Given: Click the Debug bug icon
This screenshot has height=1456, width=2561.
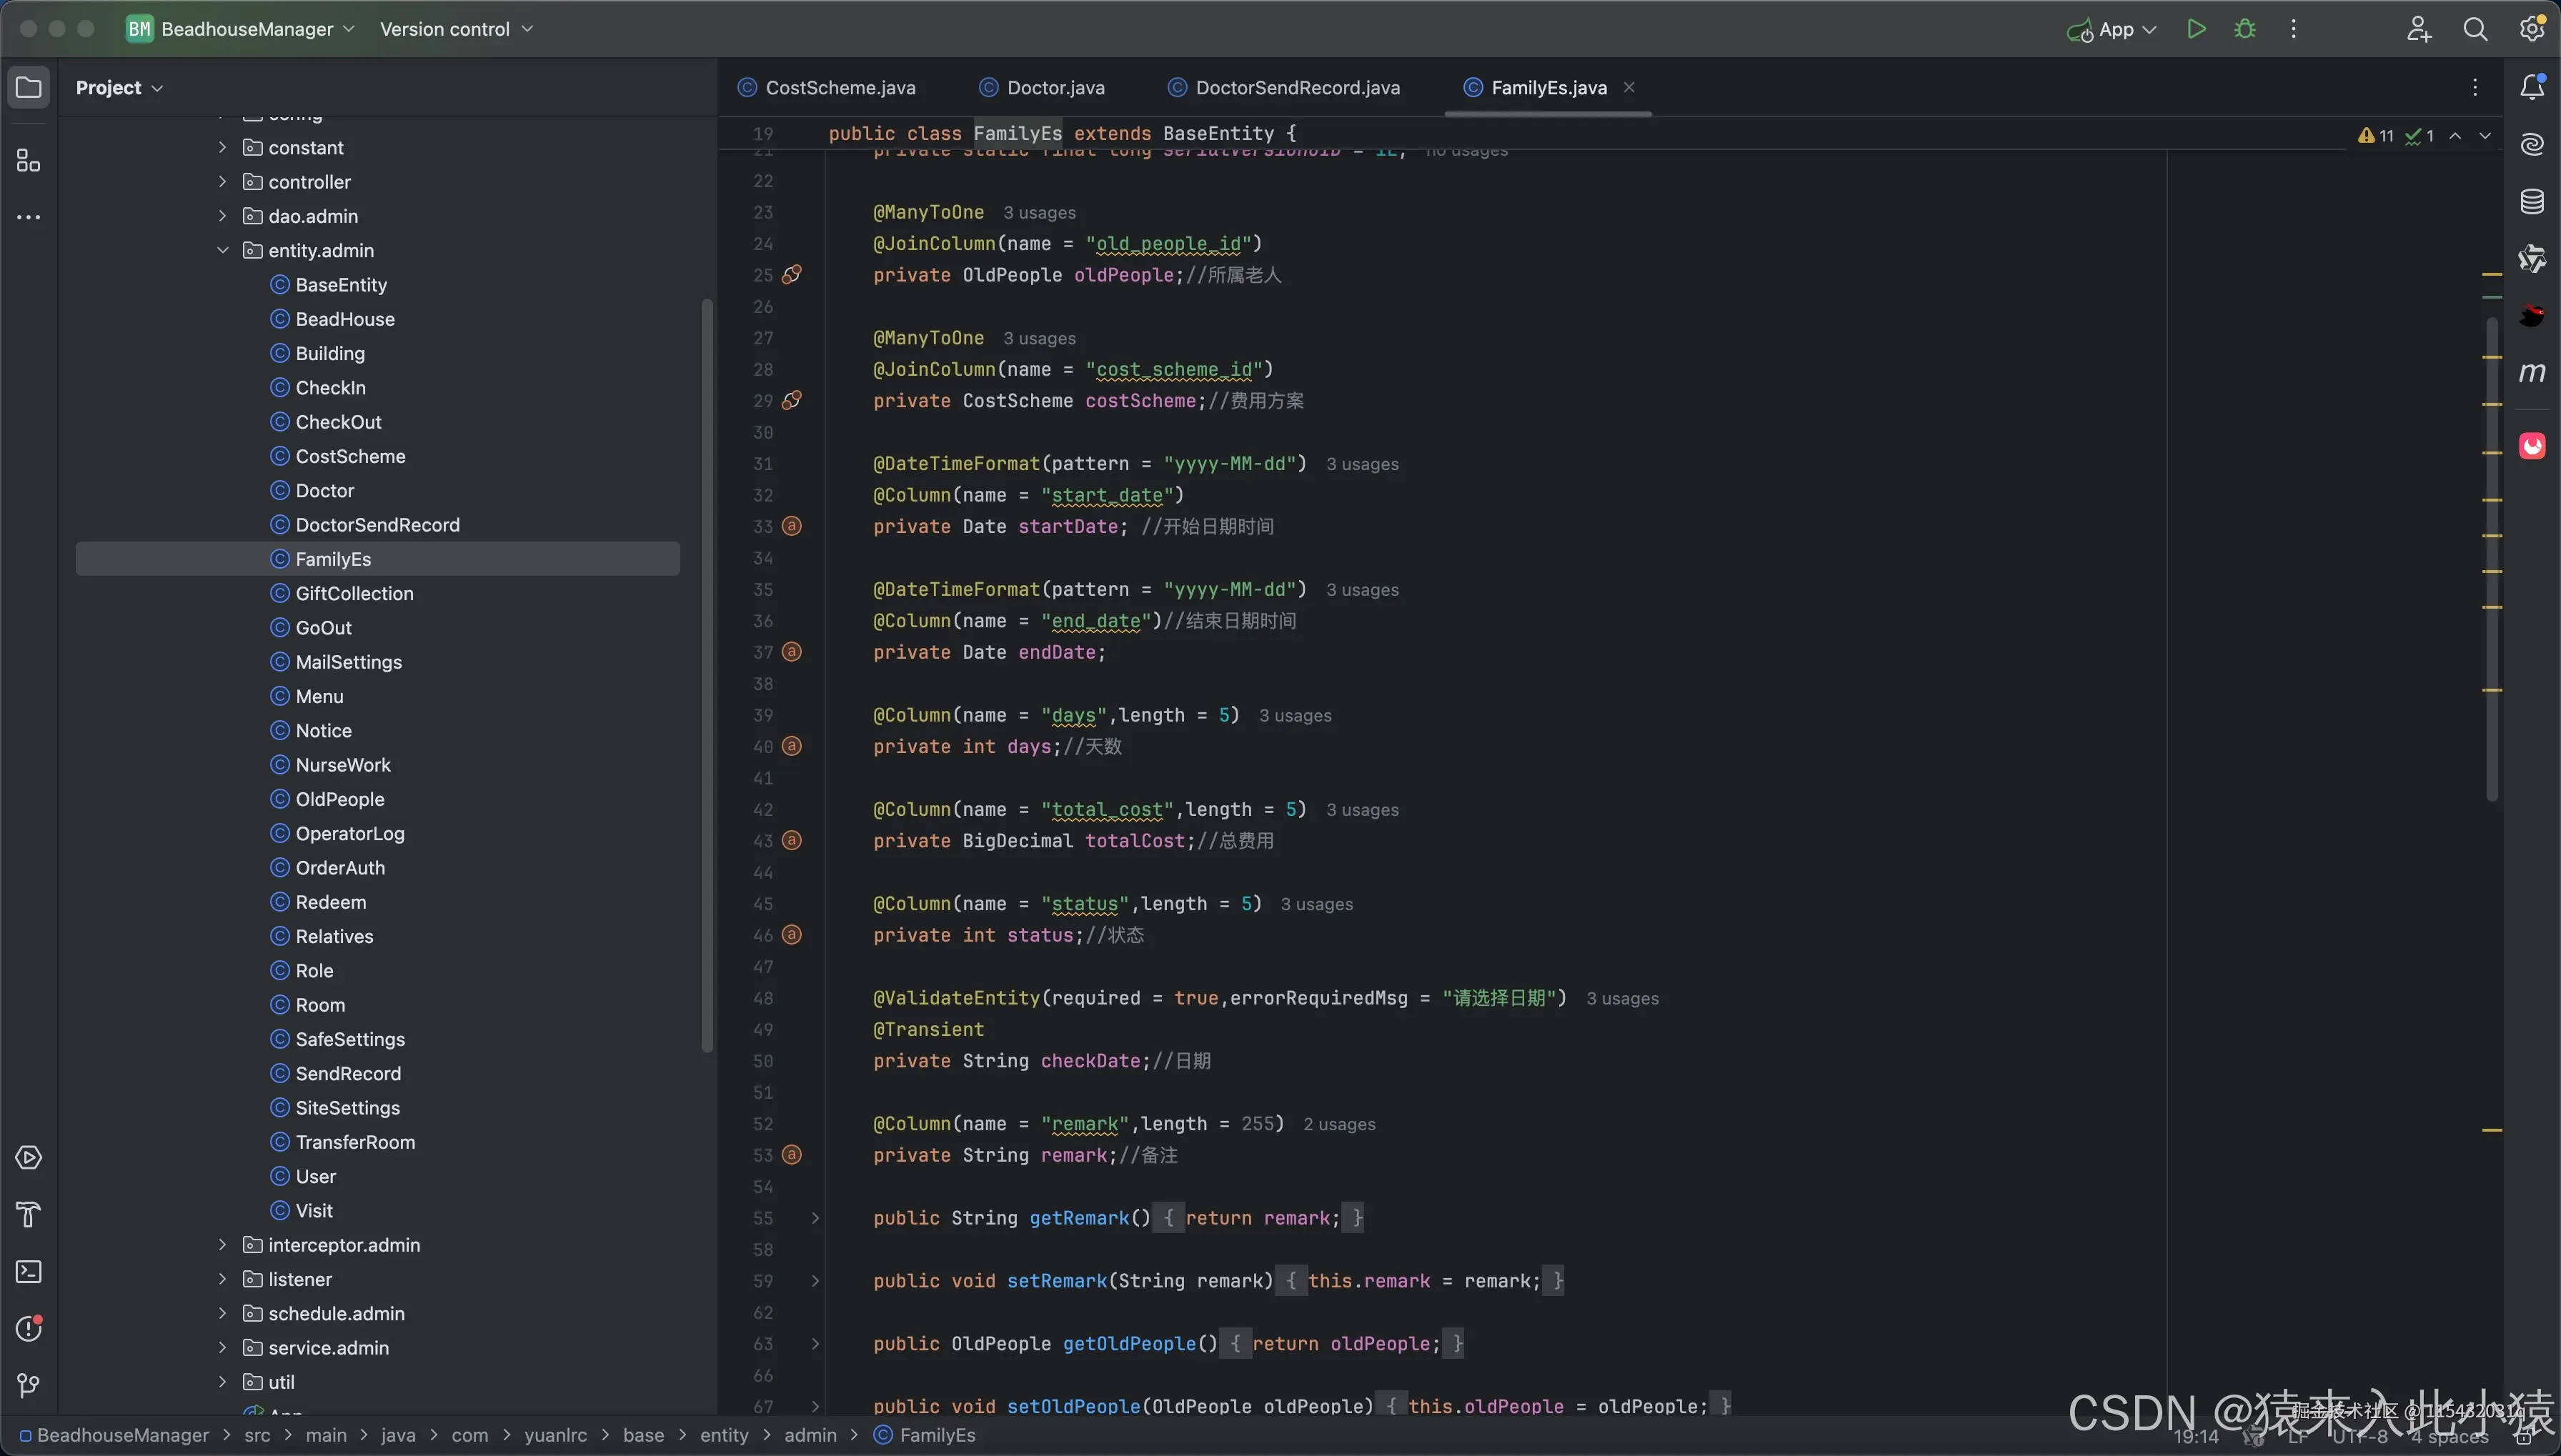Looking at the screenshot, I should tap(2245, 29).
